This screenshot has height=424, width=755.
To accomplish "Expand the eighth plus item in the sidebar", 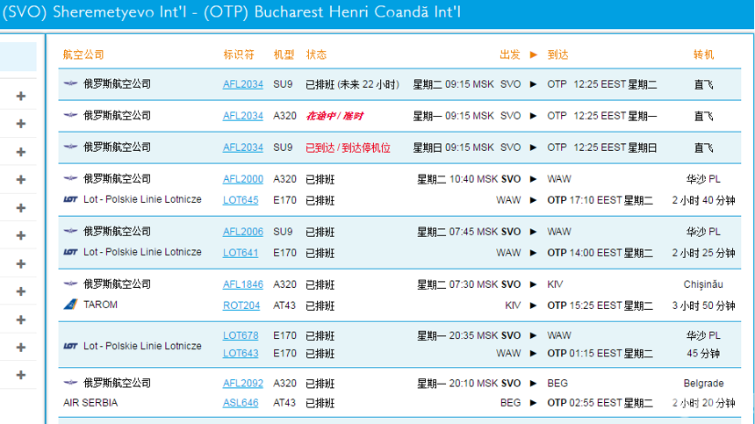I will 21,291.
